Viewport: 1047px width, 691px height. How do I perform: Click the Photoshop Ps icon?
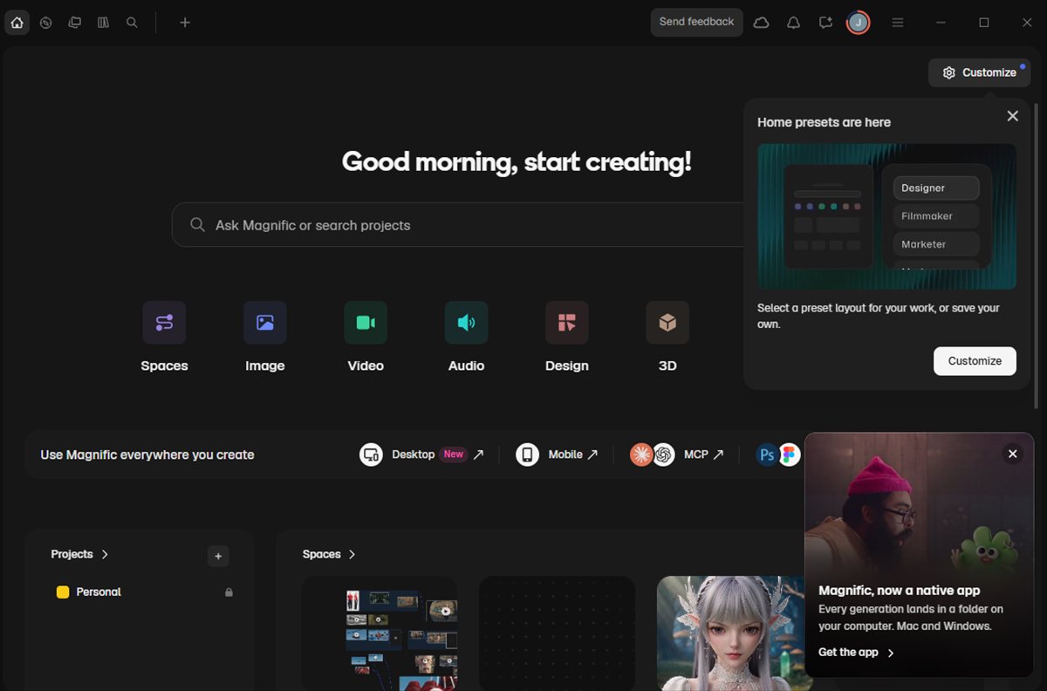(x=767, y=455)
